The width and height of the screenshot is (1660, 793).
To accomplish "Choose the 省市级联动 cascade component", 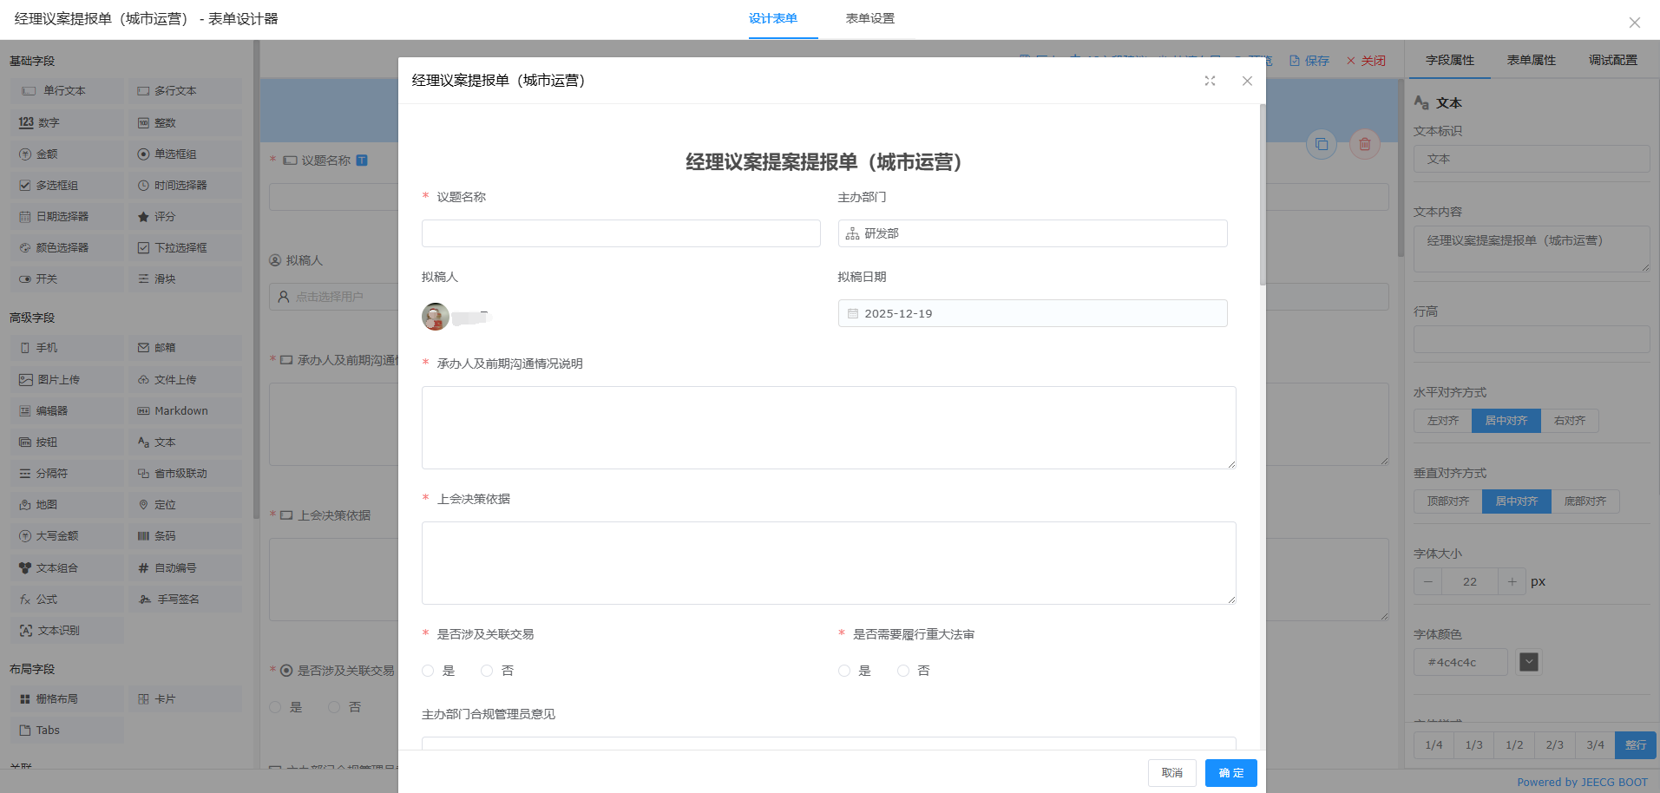I will (186, 473).
